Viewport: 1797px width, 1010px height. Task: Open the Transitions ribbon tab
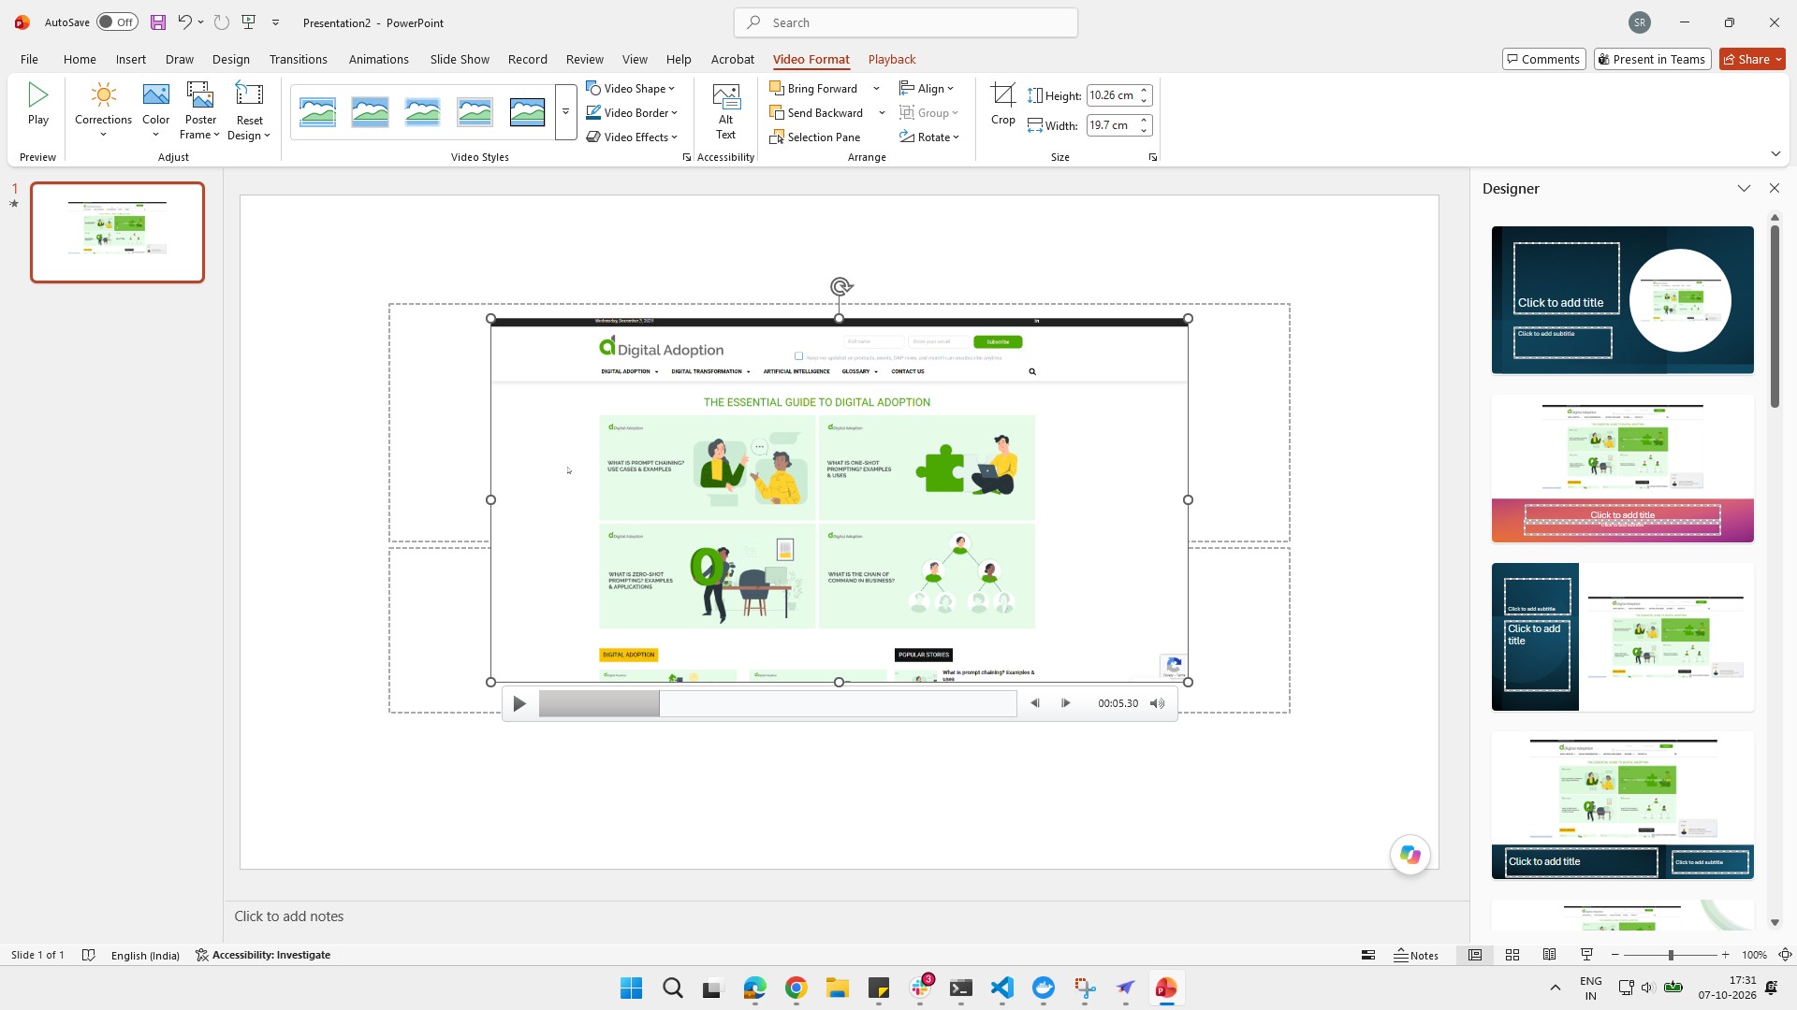click(298, 59)
